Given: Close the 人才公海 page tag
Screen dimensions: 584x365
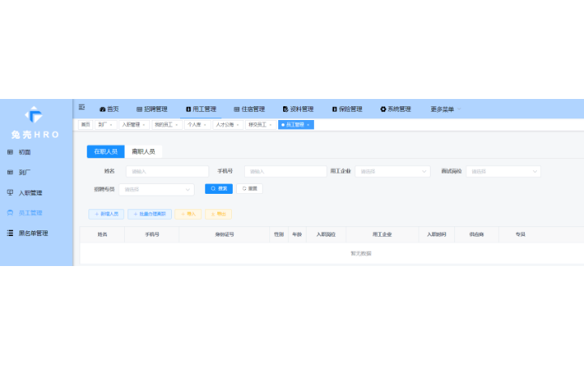Looking at the screenshot, I should pyautogui.click(x=238, y=125).
